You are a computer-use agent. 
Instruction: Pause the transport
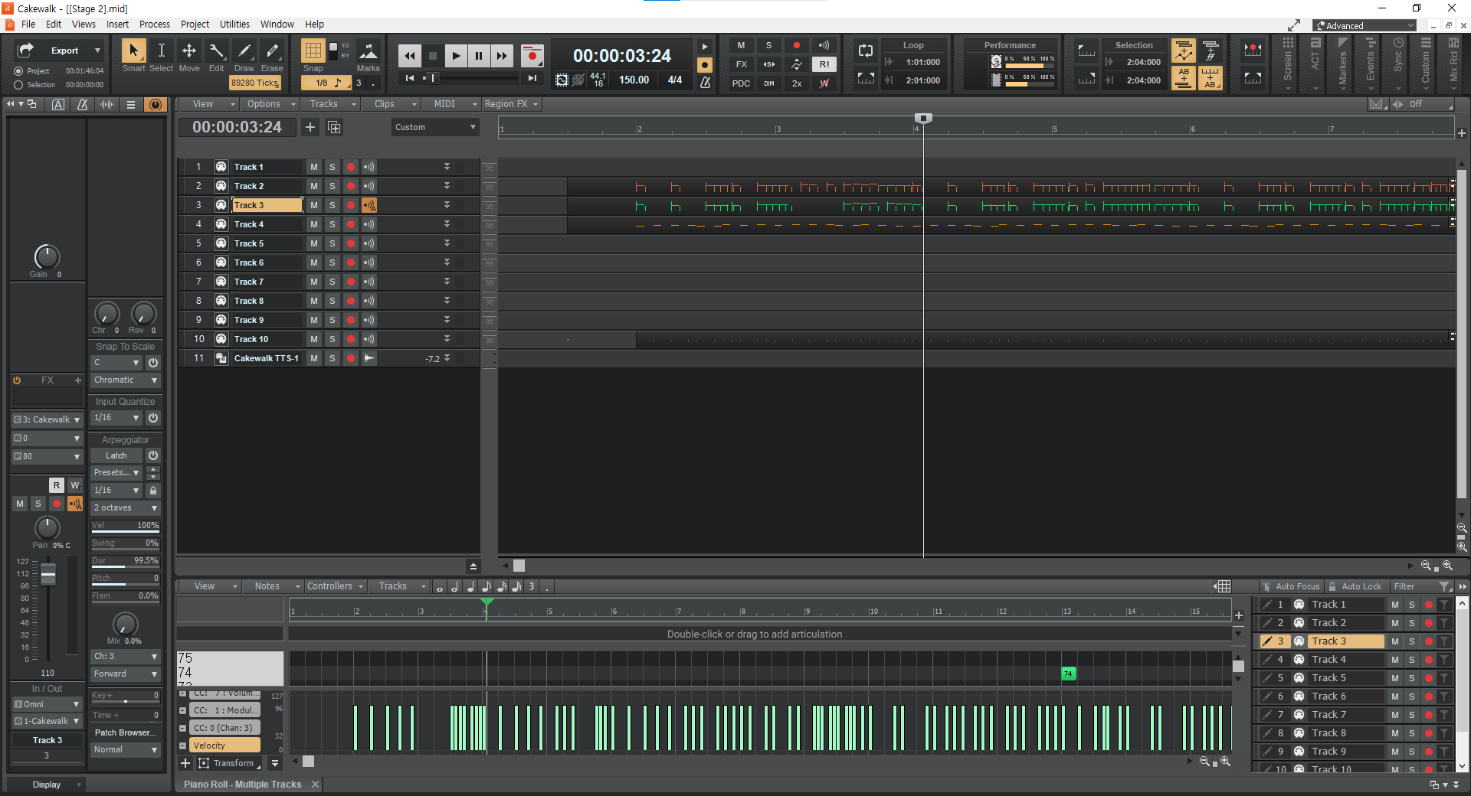tap(479, 55)
